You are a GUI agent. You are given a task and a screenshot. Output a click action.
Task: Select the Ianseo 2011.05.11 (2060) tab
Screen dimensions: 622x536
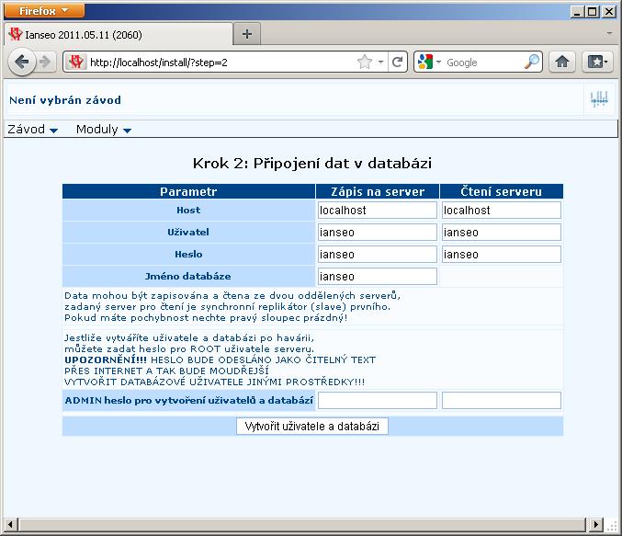[x=119, y=35]
